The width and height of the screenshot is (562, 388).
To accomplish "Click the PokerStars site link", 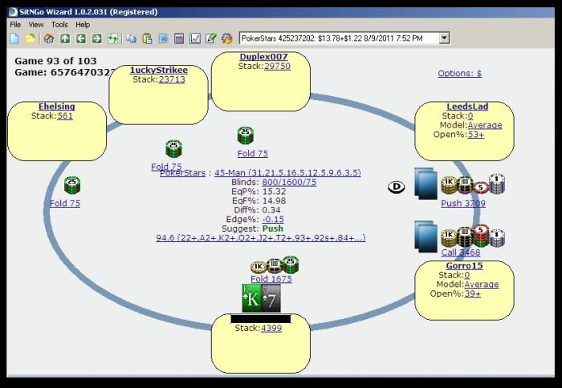I will click(183, 173).
